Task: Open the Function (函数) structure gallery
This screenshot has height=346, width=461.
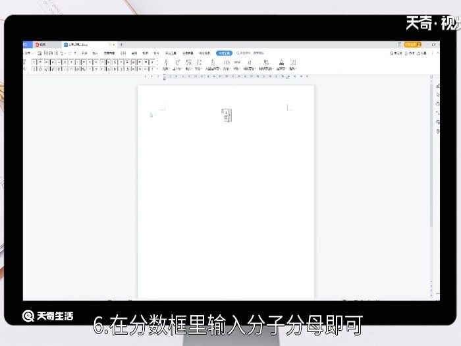Action: [236, 65]
